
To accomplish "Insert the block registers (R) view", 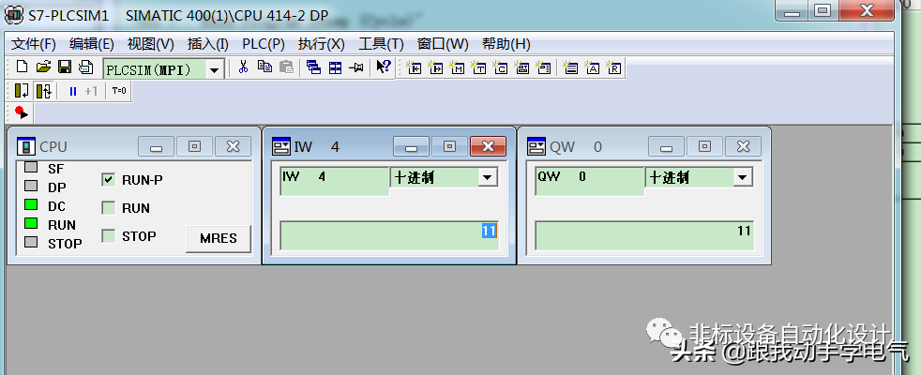I will coord(613,67).
